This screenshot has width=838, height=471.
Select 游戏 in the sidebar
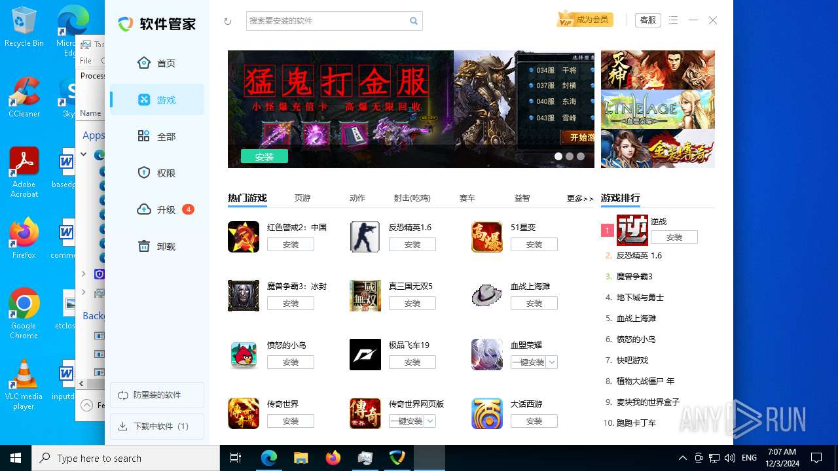[x=157, y=99]
